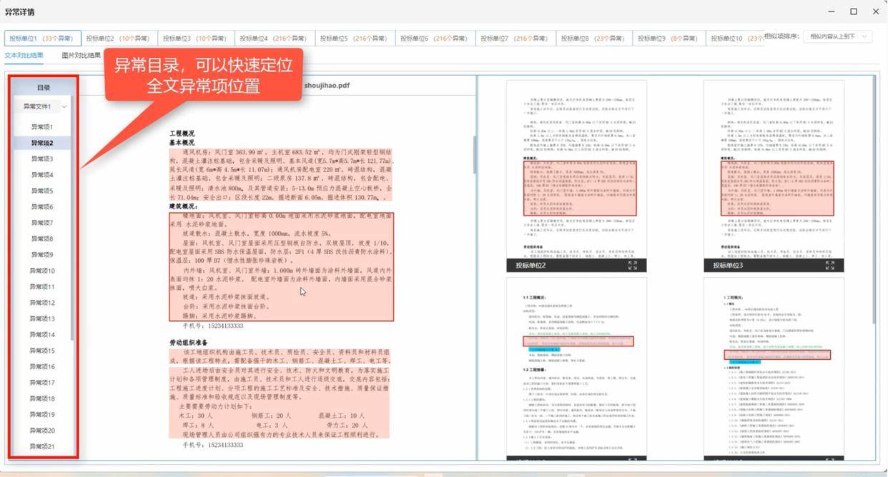Jump to 异常项16 in the directory

pyautogui.click(x=42, y=366)
